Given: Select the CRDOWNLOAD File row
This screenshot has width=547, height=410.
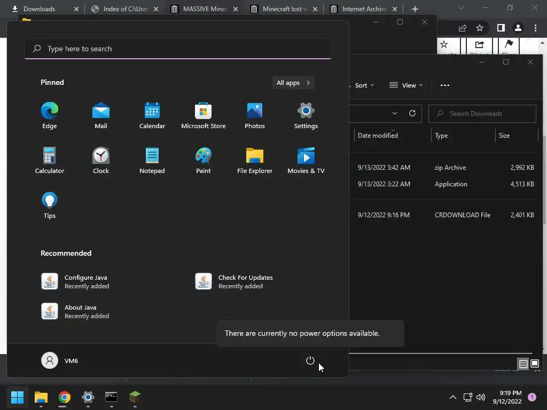Looking at the screenshot, I should (x=444, y=215).
